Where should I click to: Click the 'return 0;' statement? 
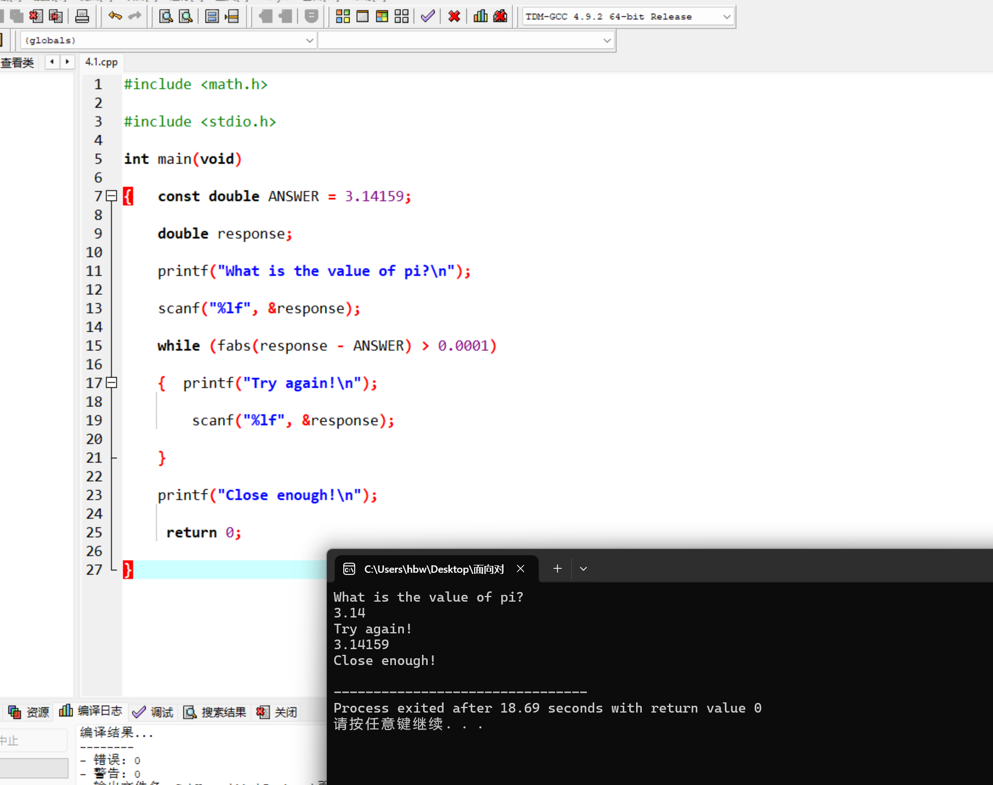[x=203, y=533]
